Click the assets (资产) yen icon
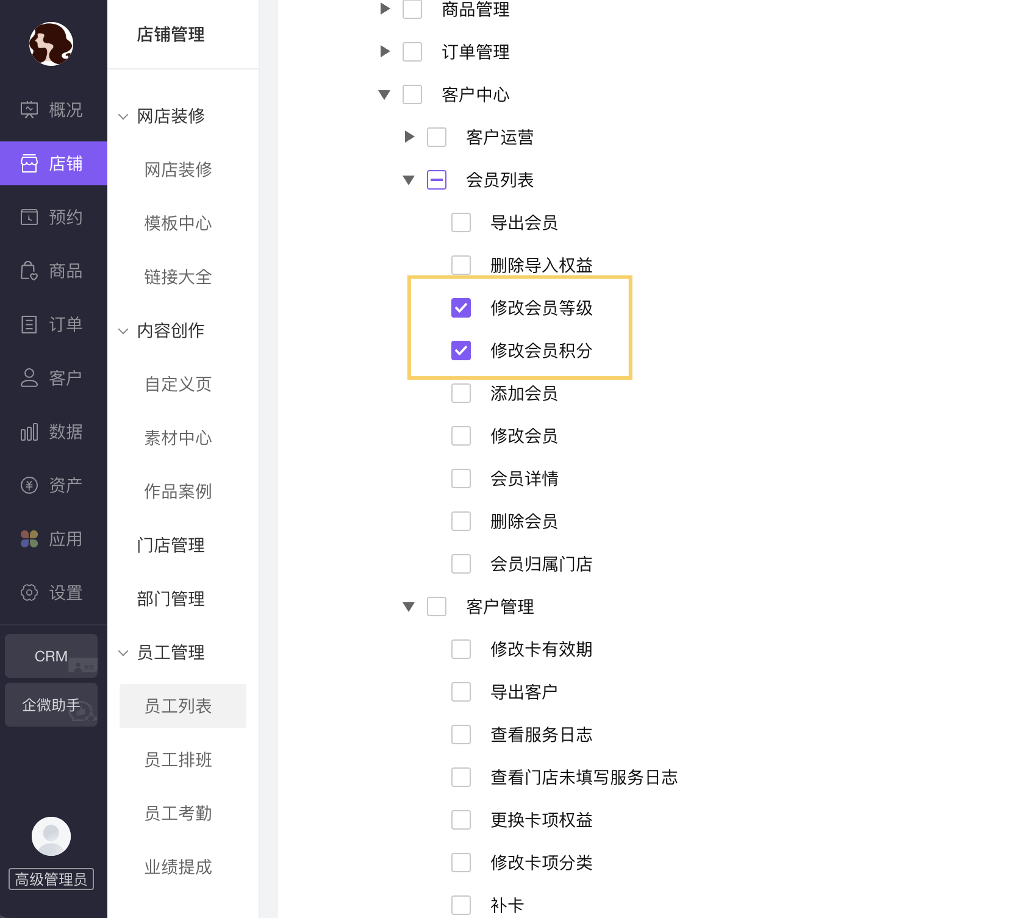Viewport: 1021px width, 918px height. coord(29,485)
